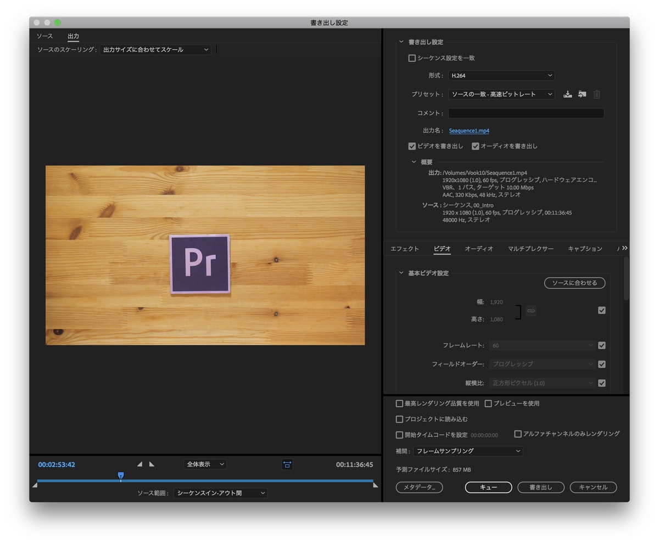Switch to the ソース tab

(44, 36)
